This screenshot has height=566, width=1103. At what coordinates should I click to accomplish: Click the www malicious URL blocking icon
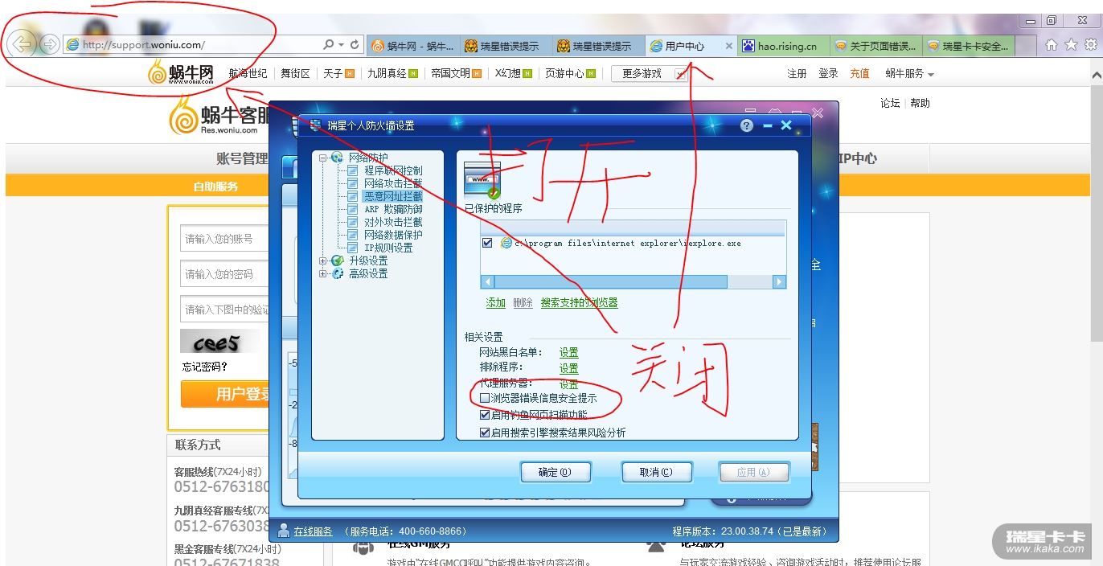pyautogui.click(x=482, y=180)
